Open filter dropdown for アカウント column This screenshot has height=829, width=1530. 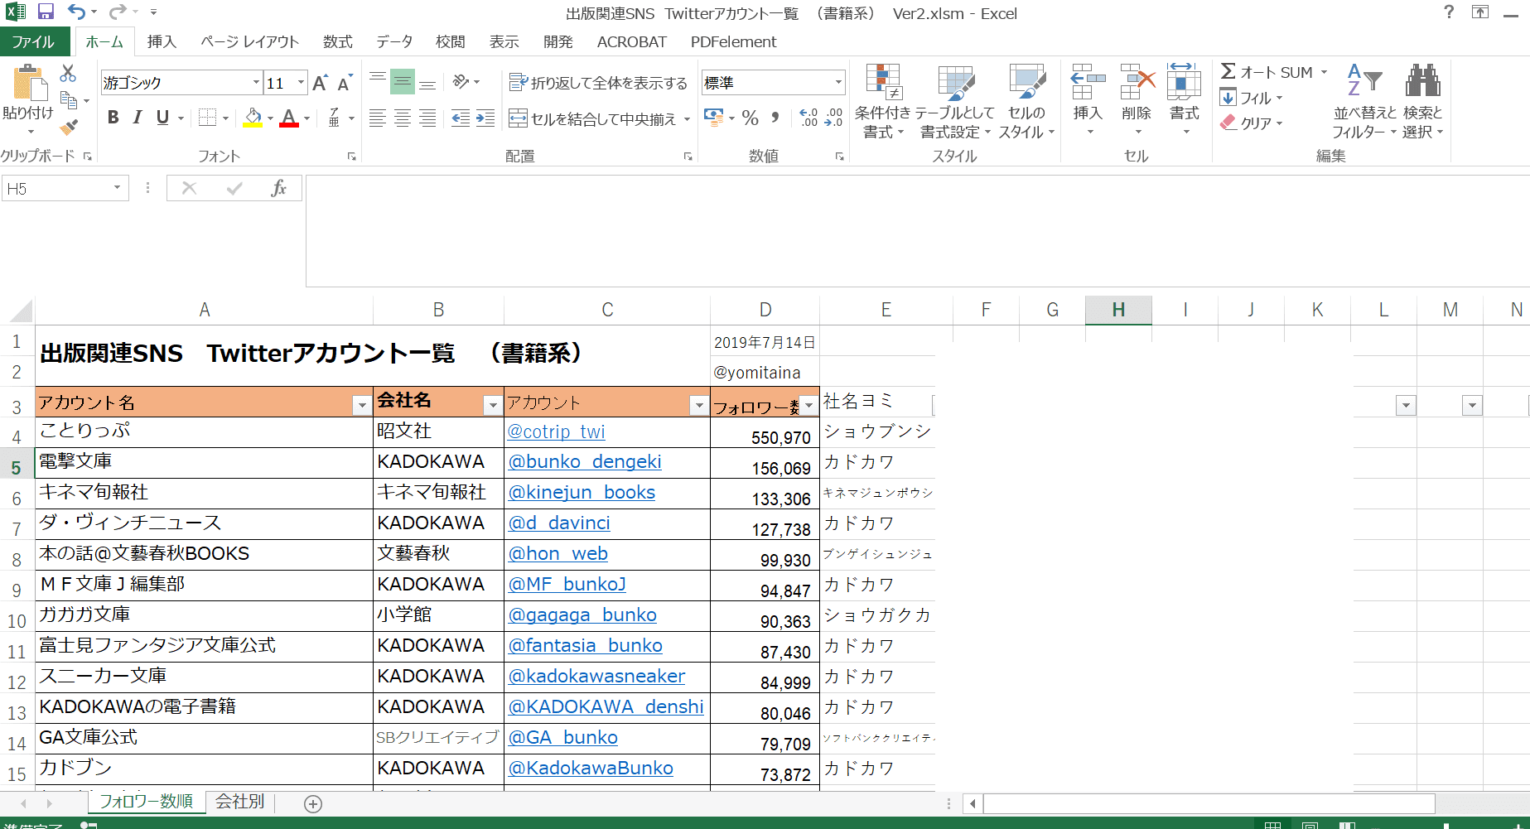tap(699, 405)
